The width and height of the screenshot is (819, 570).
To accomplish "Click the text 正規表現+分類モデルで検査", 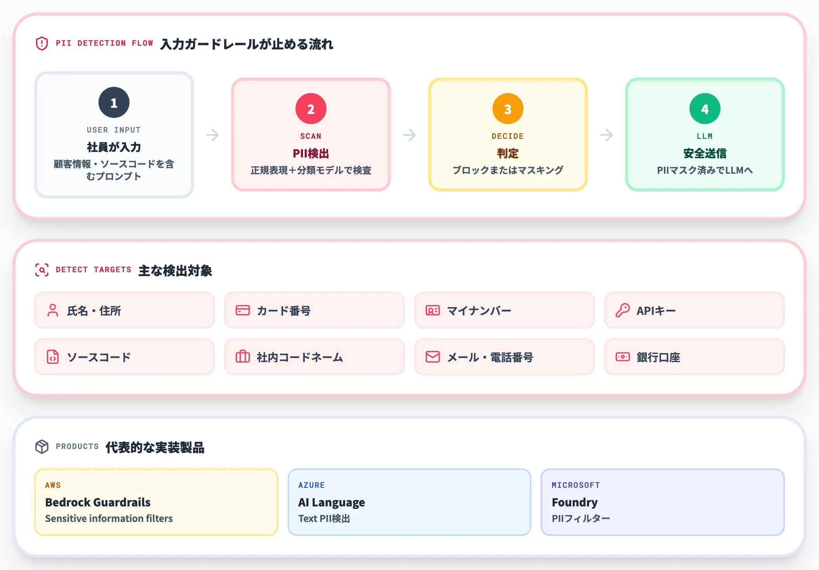I will point(311,170).
